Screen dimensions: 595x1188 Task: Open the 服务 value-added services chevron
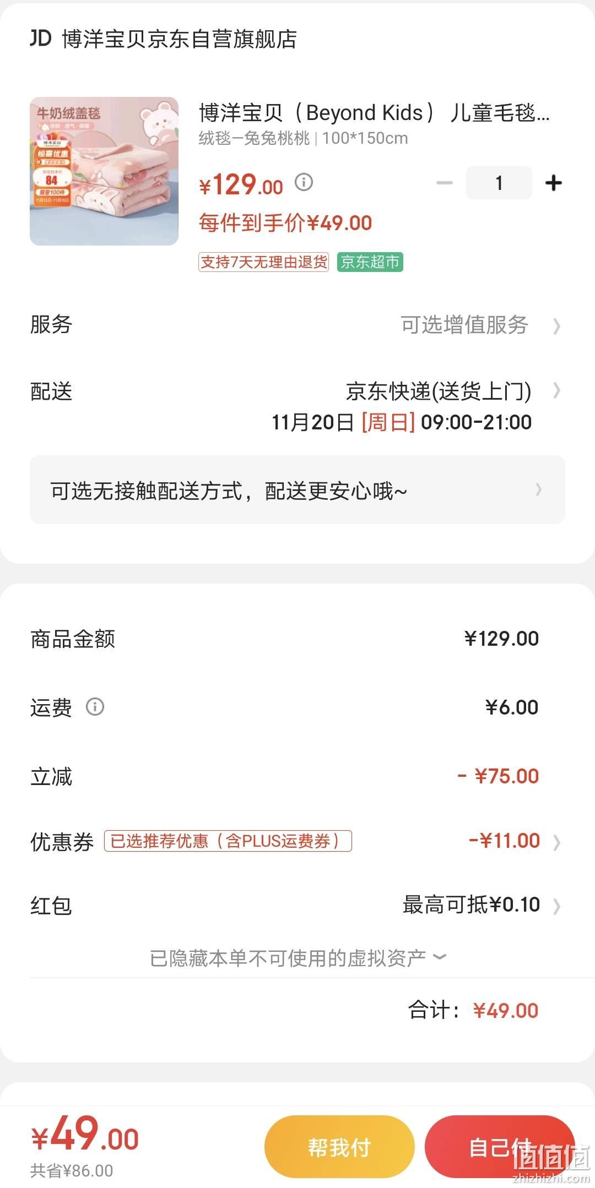pos(556,326)
